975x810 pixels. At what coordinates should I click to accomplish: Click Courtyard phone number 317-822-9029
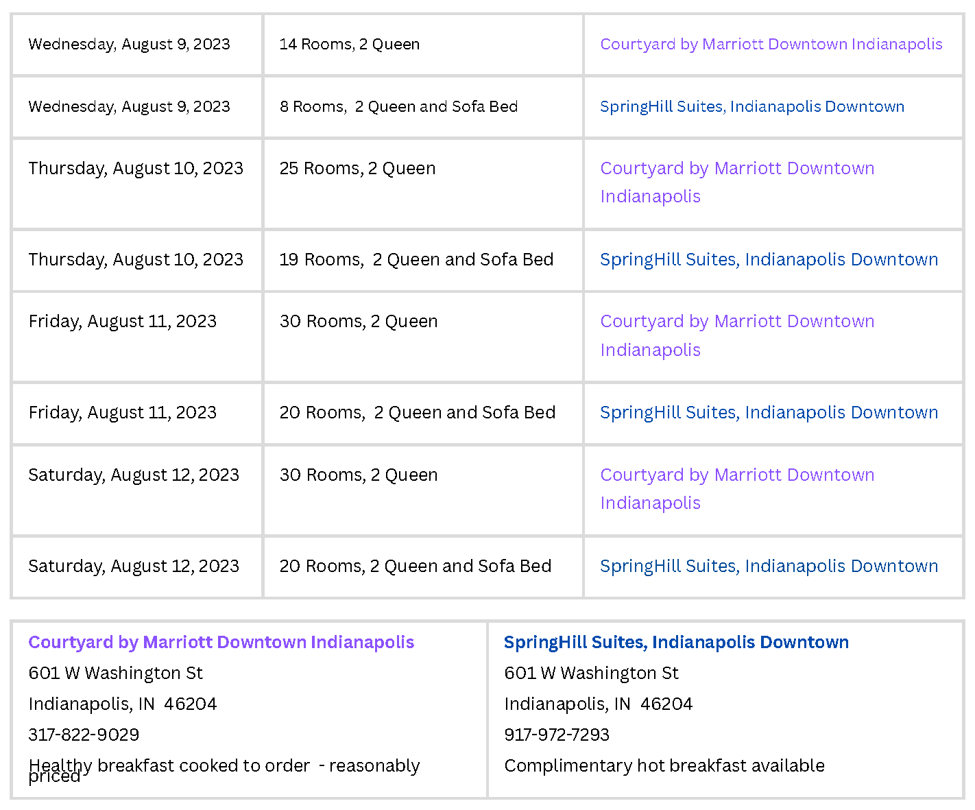84,735
